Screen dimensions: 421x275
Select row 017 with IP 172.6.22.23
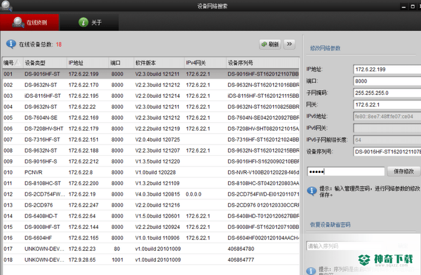point(151,249)
